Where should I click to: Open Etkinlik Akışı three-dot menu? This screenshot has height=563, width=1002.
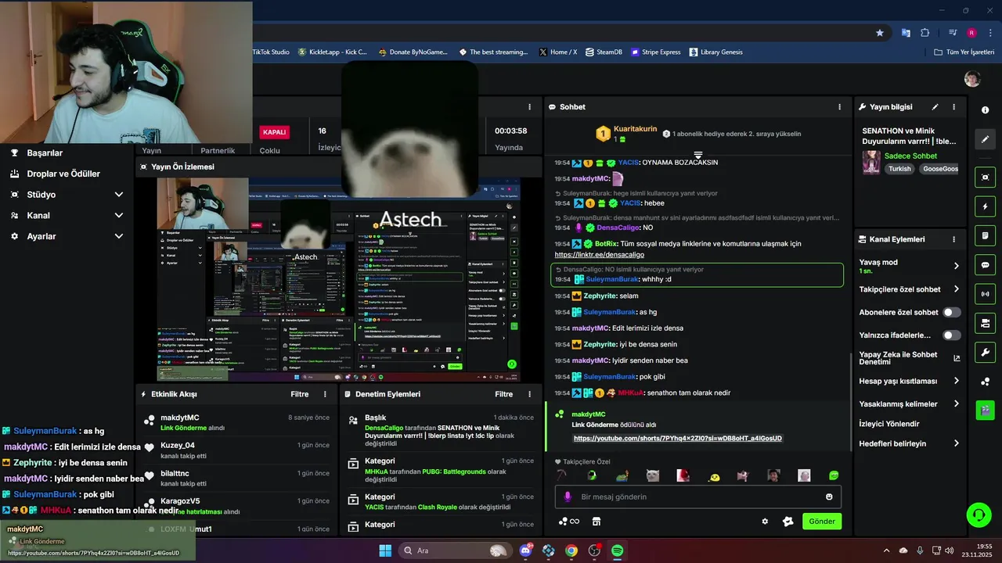pos(325,394)
